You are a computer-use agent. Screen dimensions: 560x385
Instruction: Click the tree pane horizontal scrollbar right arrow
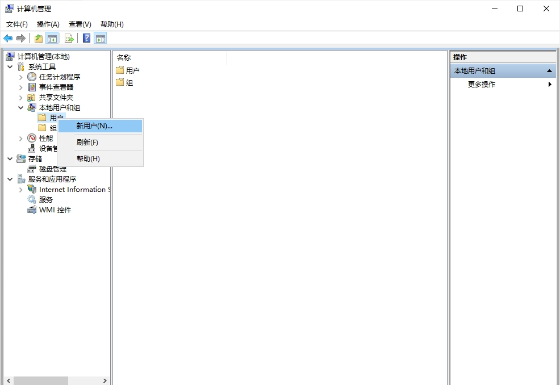click(105, 380)
